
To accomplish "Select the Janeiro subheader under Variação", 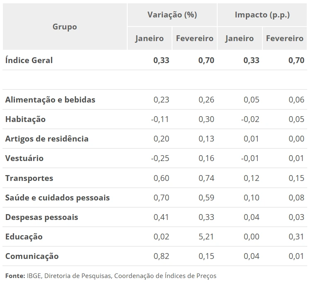I will pos(149,39).
